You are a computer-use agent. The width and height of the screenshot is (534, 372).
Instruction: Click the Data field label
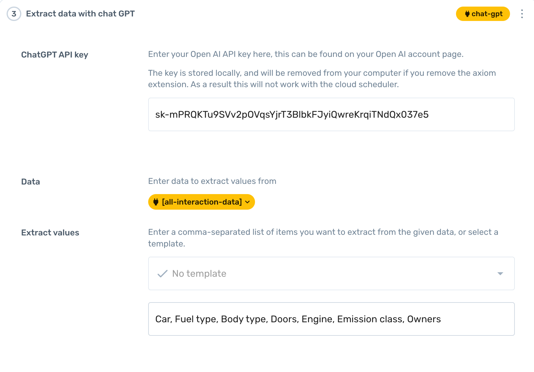[31, 182]
